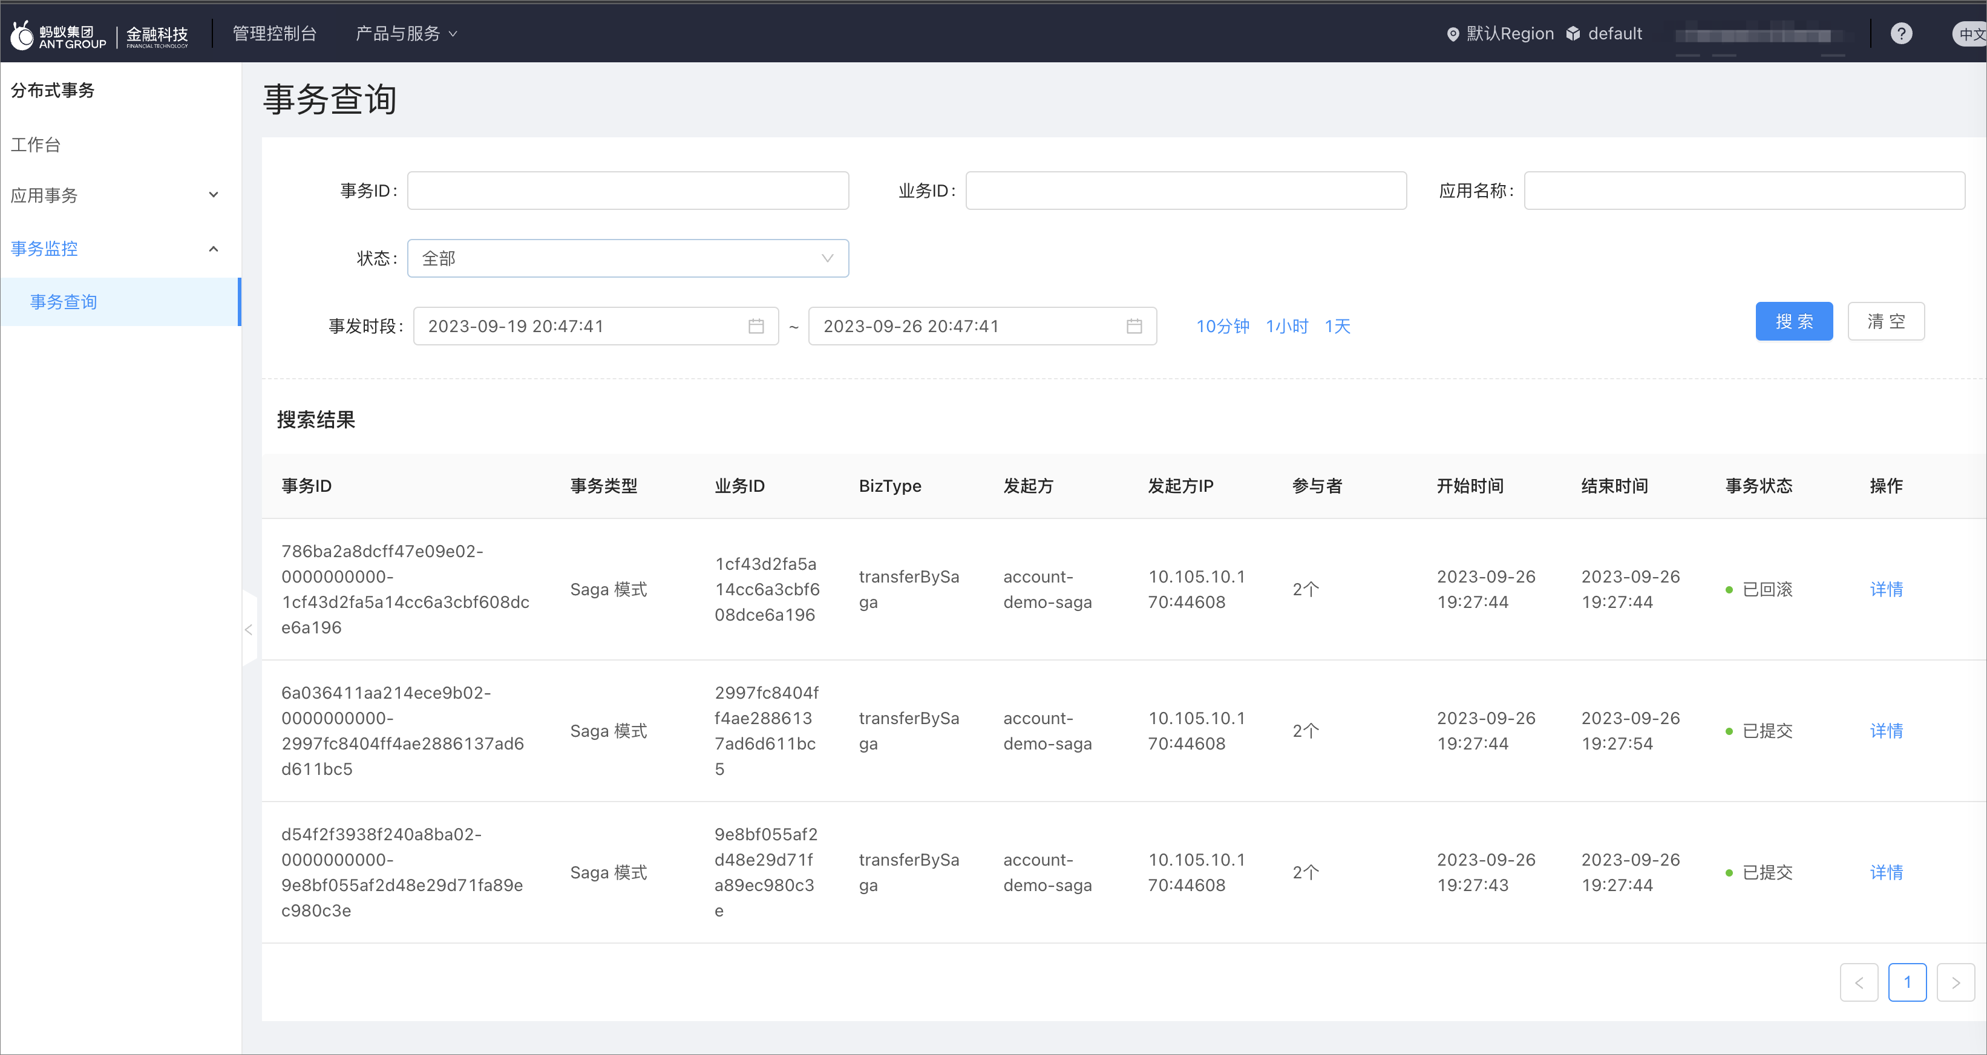This screenshot has width=1987, height=1055.
Task: Click the 金融科技 brand label
Action: tap(157, 36)
